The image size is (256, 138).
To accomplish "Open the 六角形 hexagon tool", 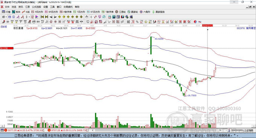I will [145, 12].
